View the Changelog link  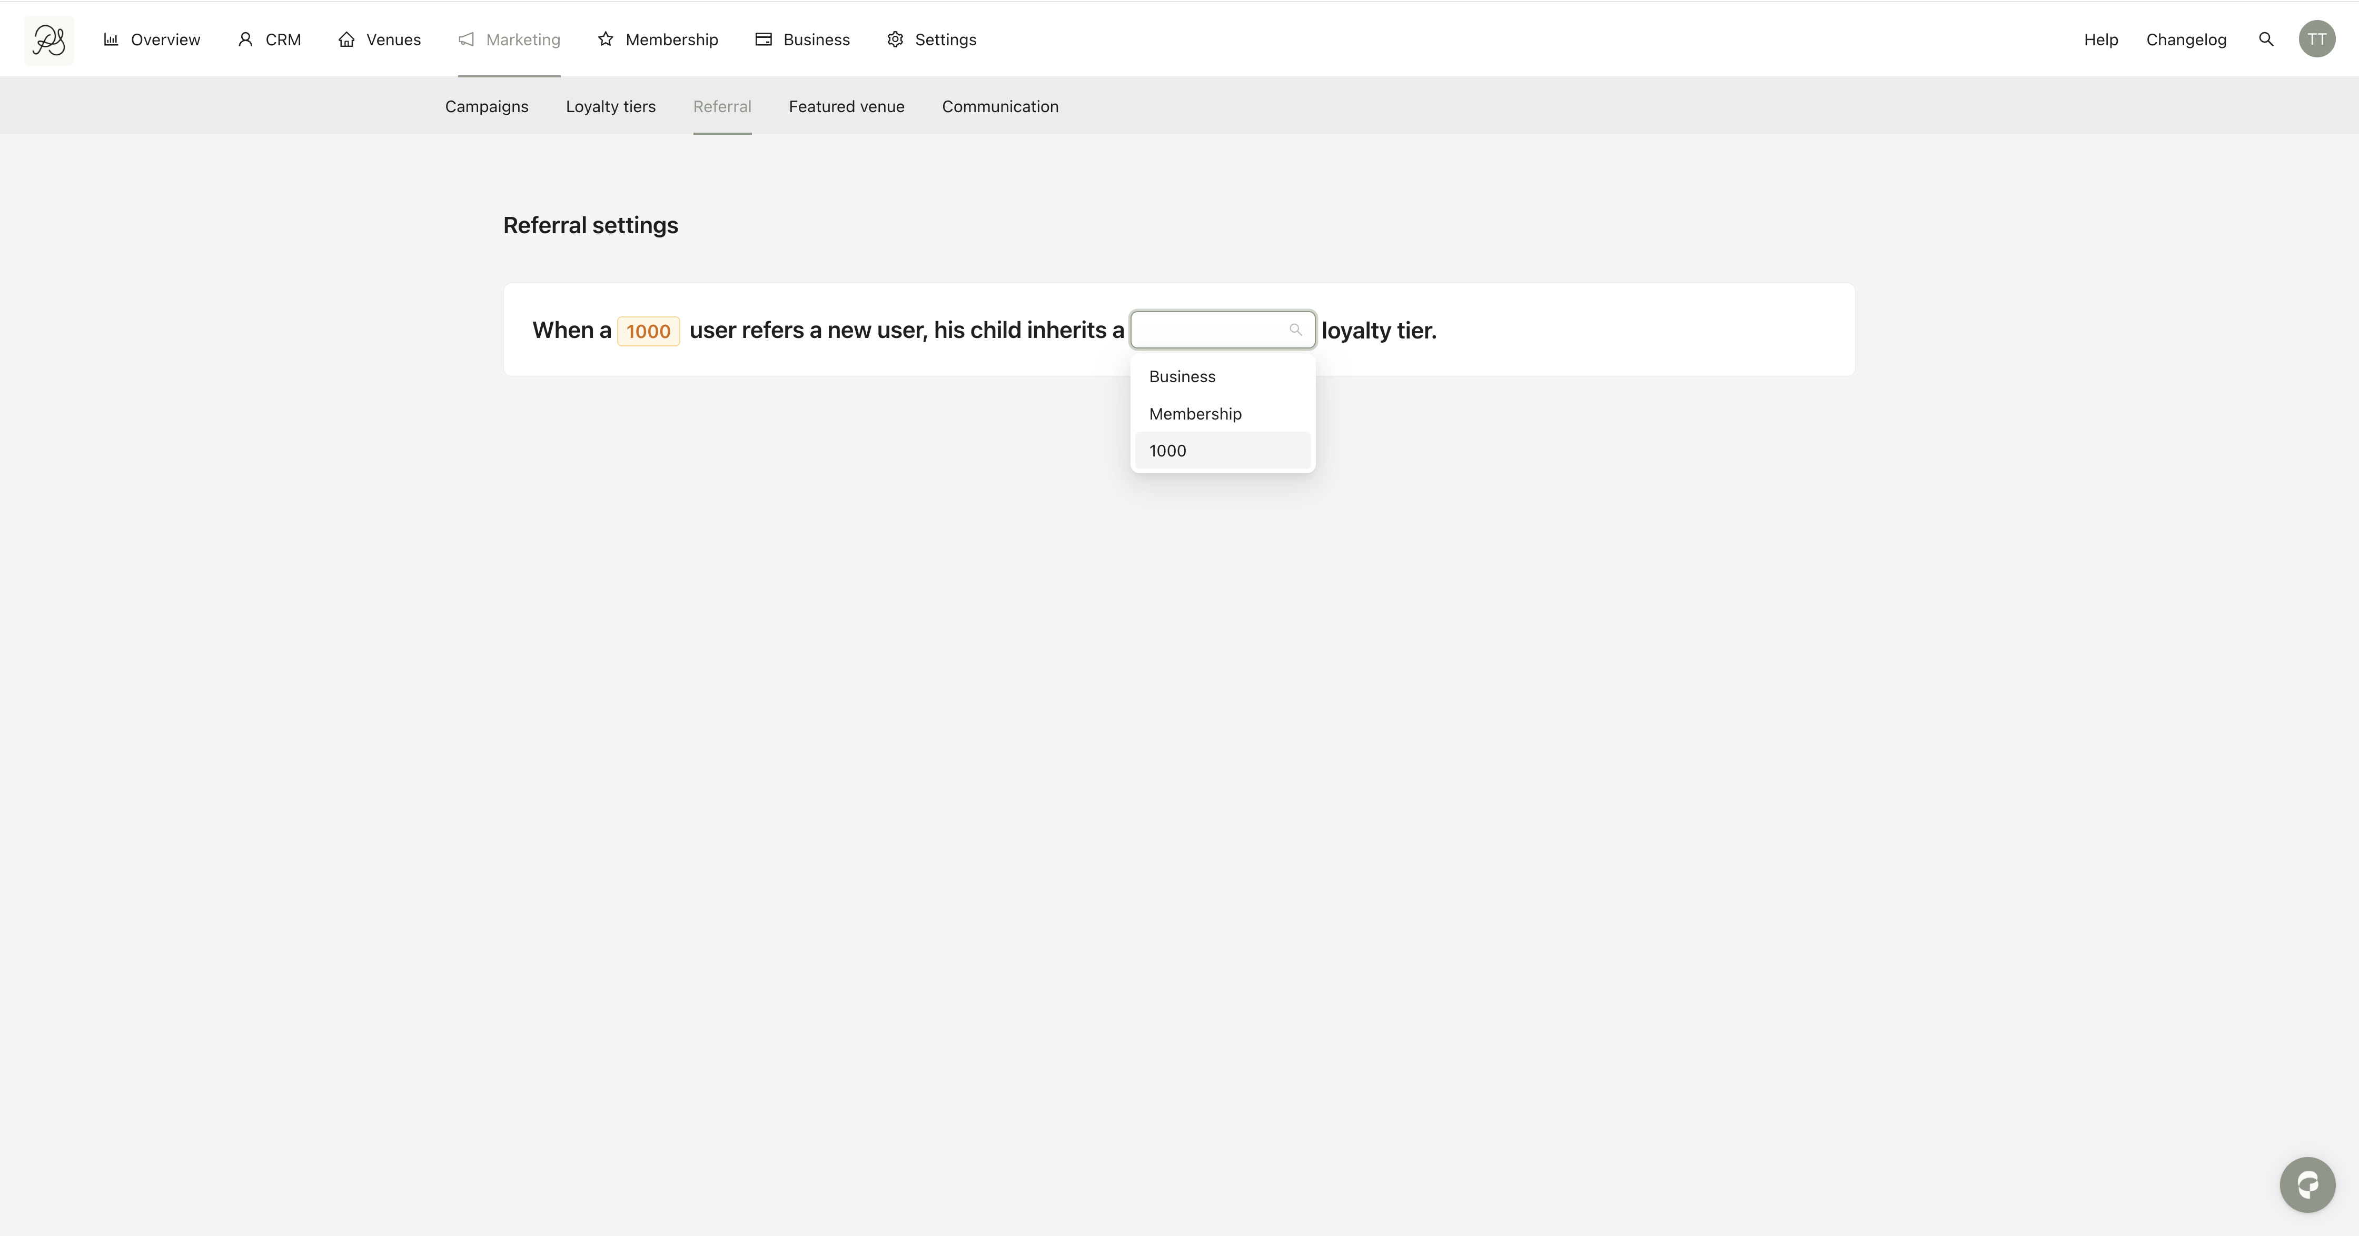[x=2186, y=39]
